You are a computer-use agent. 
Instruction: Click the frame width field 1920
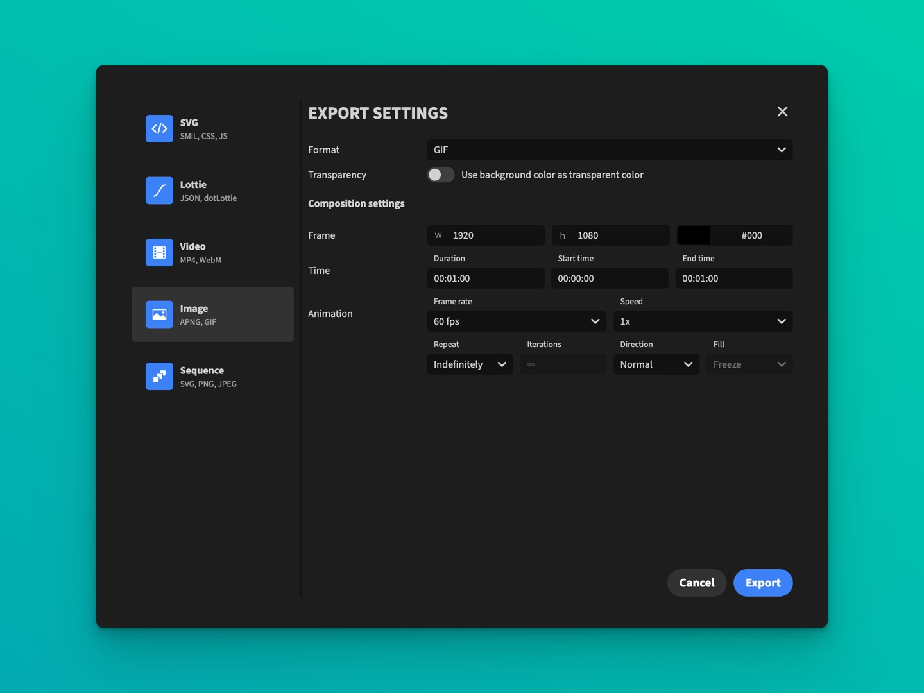pyautogui.click(x=486, y=235)
